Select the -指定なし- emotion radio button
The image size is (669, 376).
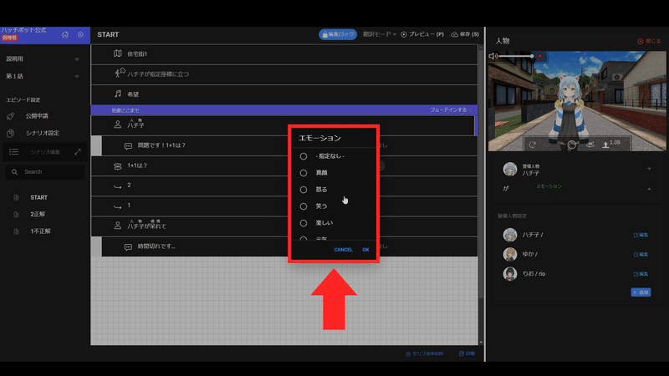click(304, 156)
